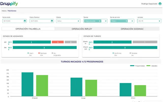
Task: Select the Operación Falabella tab
Action: [28, 29]
